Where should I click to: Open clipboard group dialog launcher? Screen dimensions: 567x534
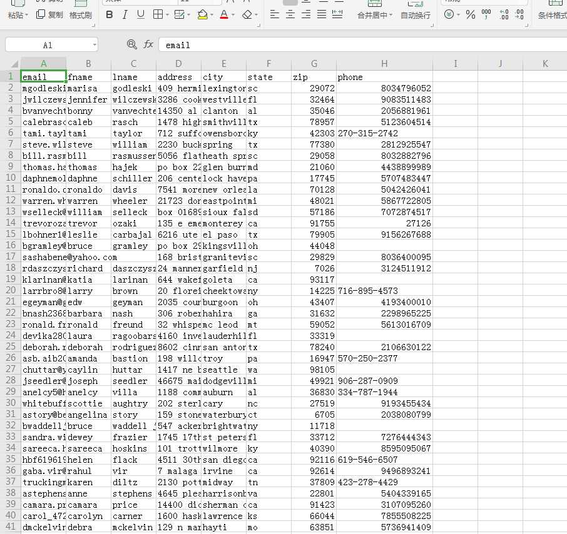tap(93, 25)
